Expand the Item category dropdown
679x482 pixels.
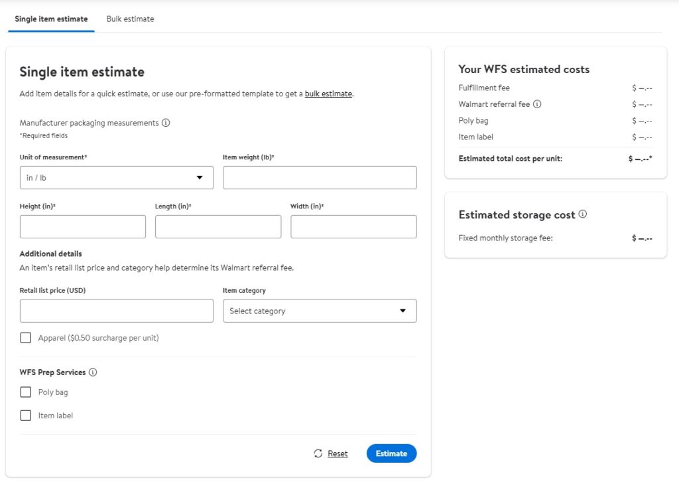(320, 311)
